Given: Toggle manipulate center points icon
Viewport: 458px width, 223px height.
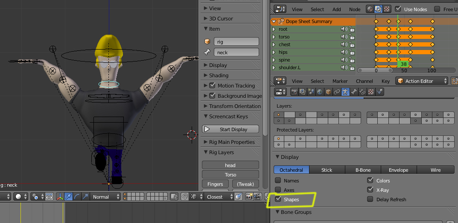Looking at the screenshot, I should coord(49,197).
